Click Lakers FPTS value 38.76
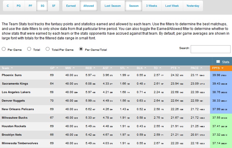Image resolution: width=232 pixels, height=148 pixels. [216, 92]
